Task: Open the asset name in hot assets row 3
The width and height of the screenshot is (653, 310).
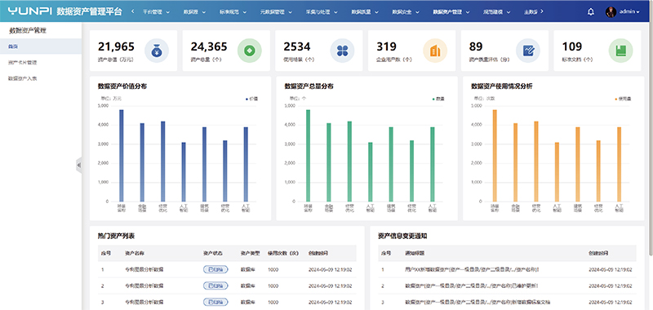Action: (144, 302)
